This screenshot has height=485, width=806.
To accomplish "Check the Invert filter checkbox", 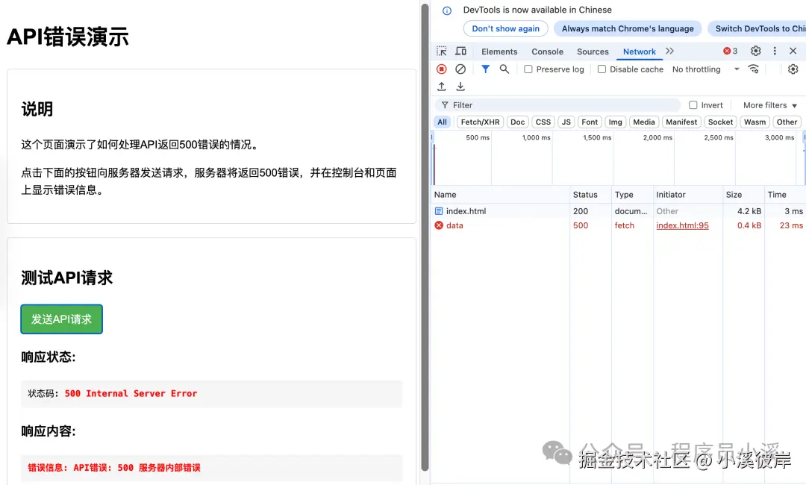I will tap(693, 105).
